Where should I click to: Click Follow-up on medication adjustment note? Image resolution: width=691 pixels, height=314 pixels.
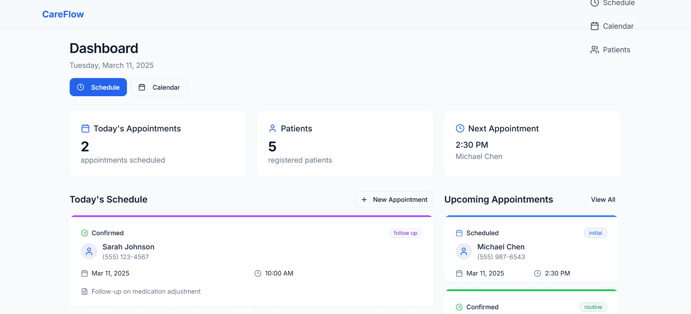coord(146,291)
